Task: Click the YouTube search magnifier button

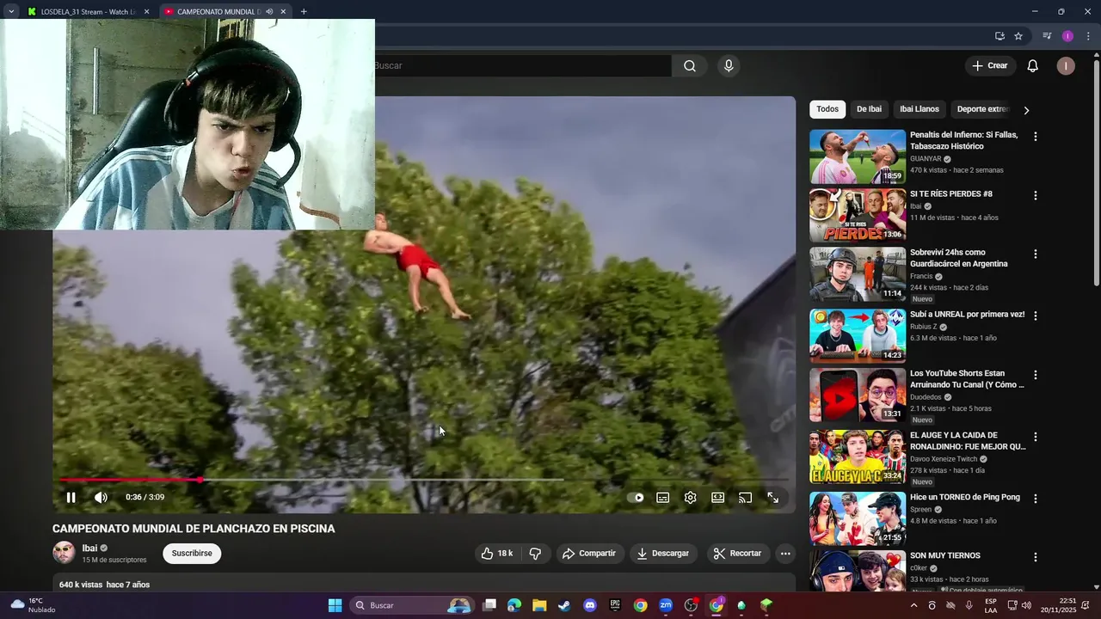Action: pos(690,65)
